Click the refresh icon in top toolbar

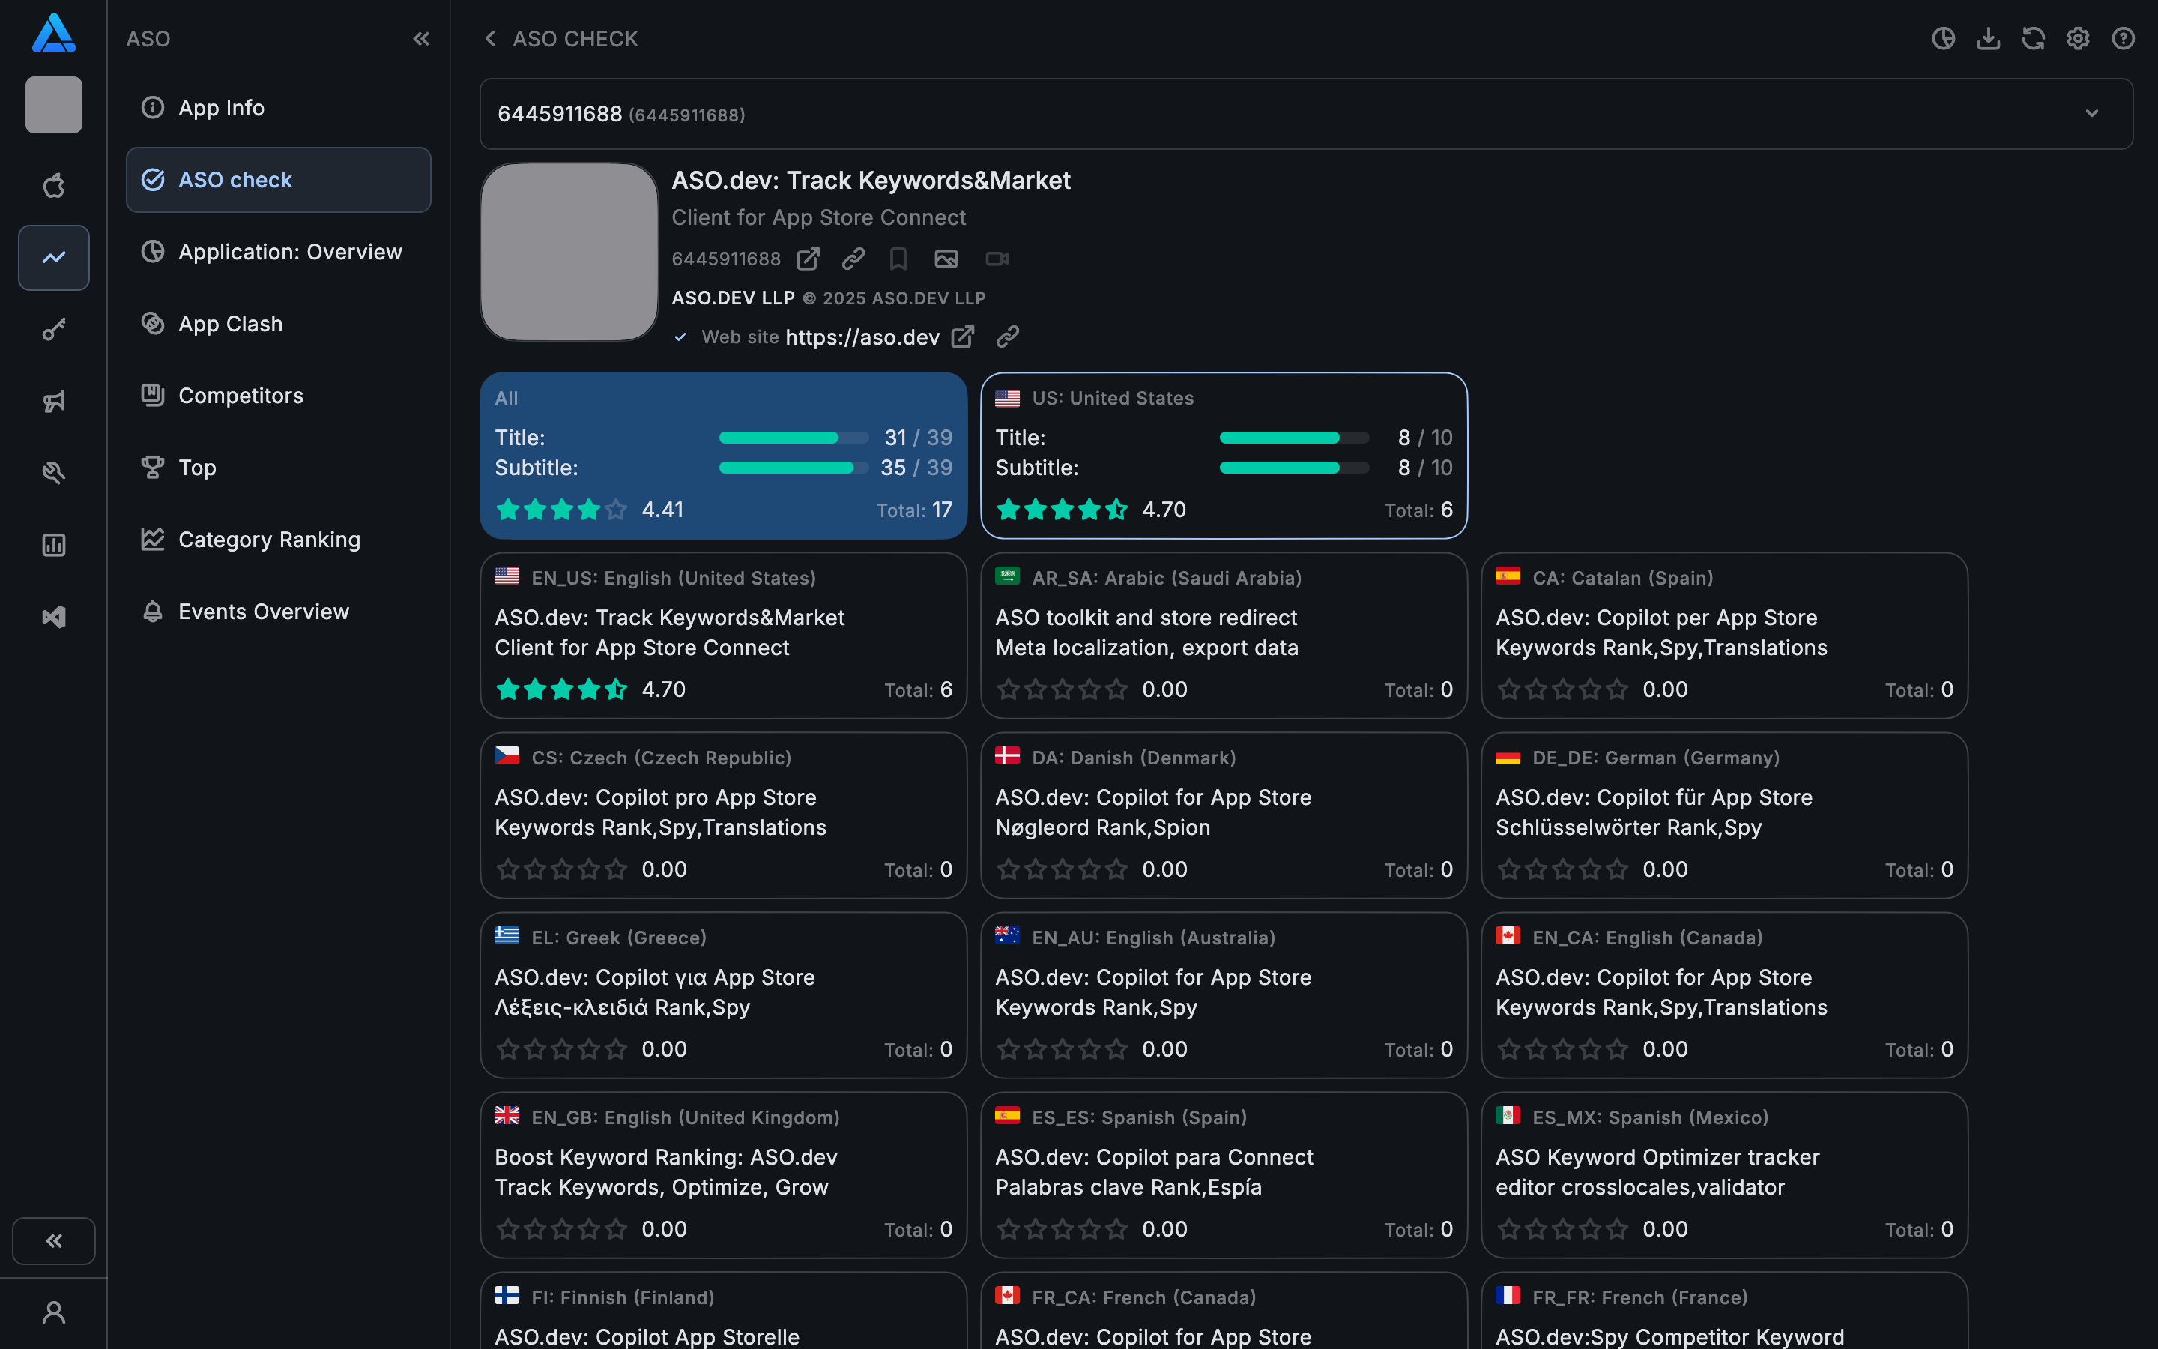click(x=2033, y=38)
